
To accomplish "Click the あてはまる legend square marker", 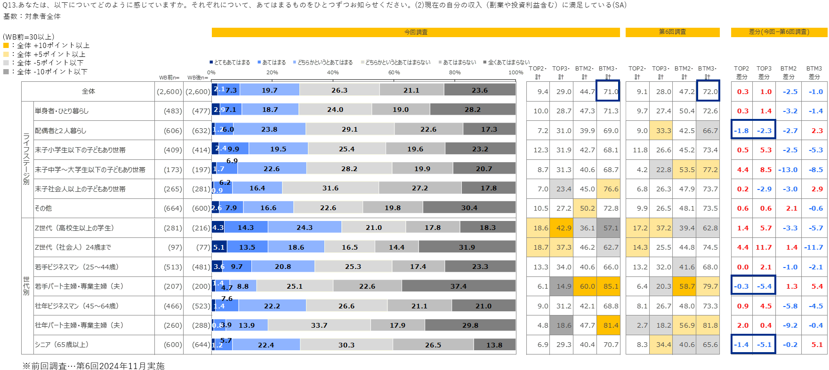I will (x=259, y=62).
